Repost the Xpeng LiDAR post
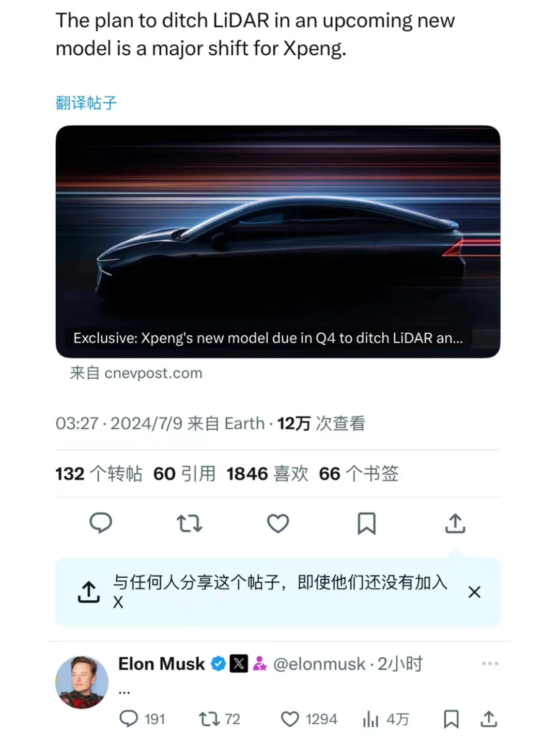Image resolution: width=558 pixels, height=744 pixels. [x=189, y=523]
